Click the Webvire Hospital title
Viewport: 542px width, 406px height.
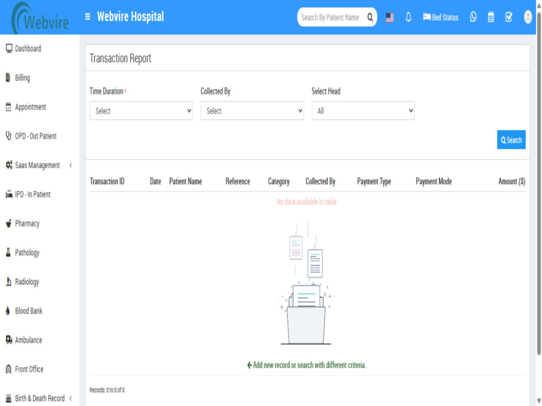tap(130, 17)
